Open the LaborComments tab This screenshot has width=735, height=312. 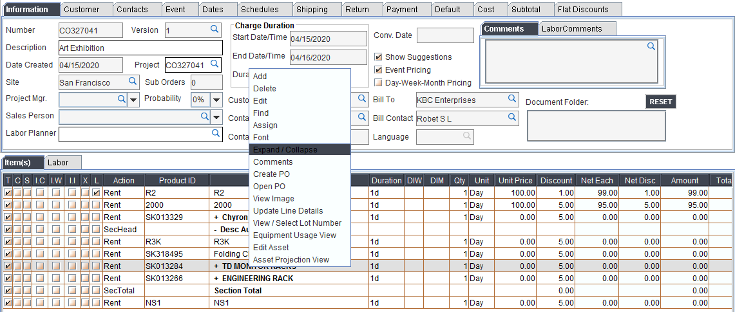coord(571,29)
